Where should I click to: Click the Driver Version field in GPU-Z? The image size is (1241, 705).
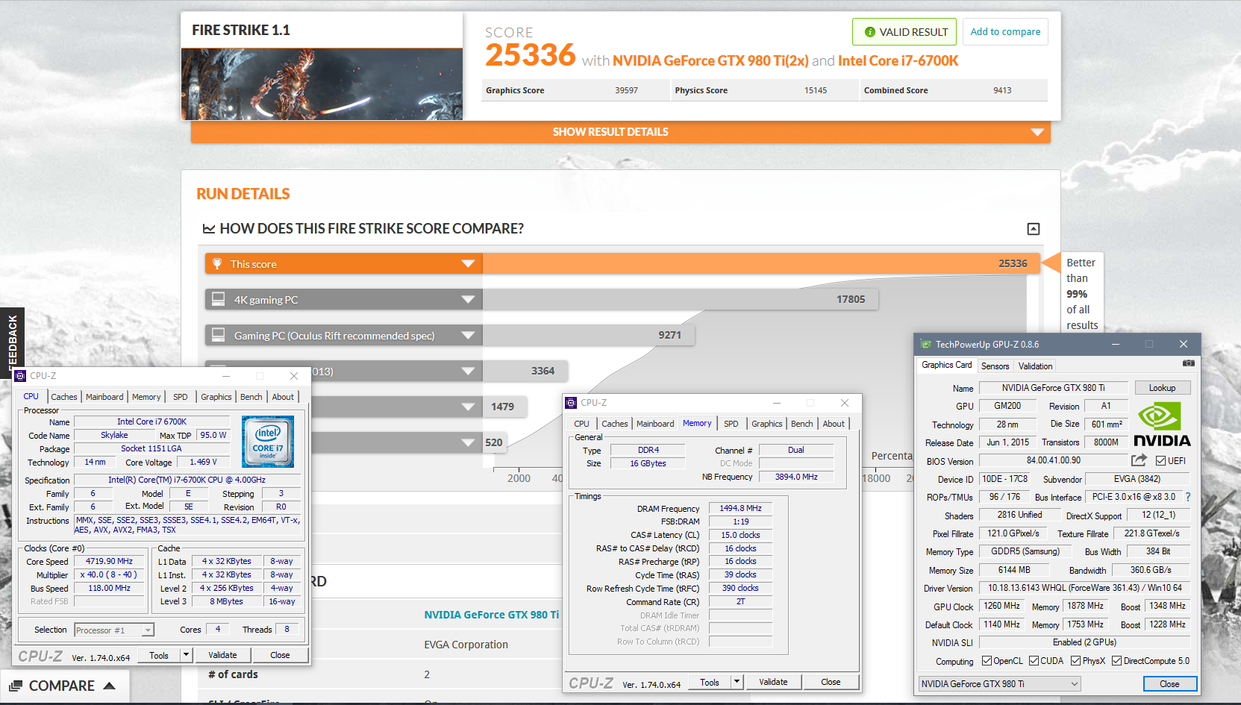(x=1084, y=588)
